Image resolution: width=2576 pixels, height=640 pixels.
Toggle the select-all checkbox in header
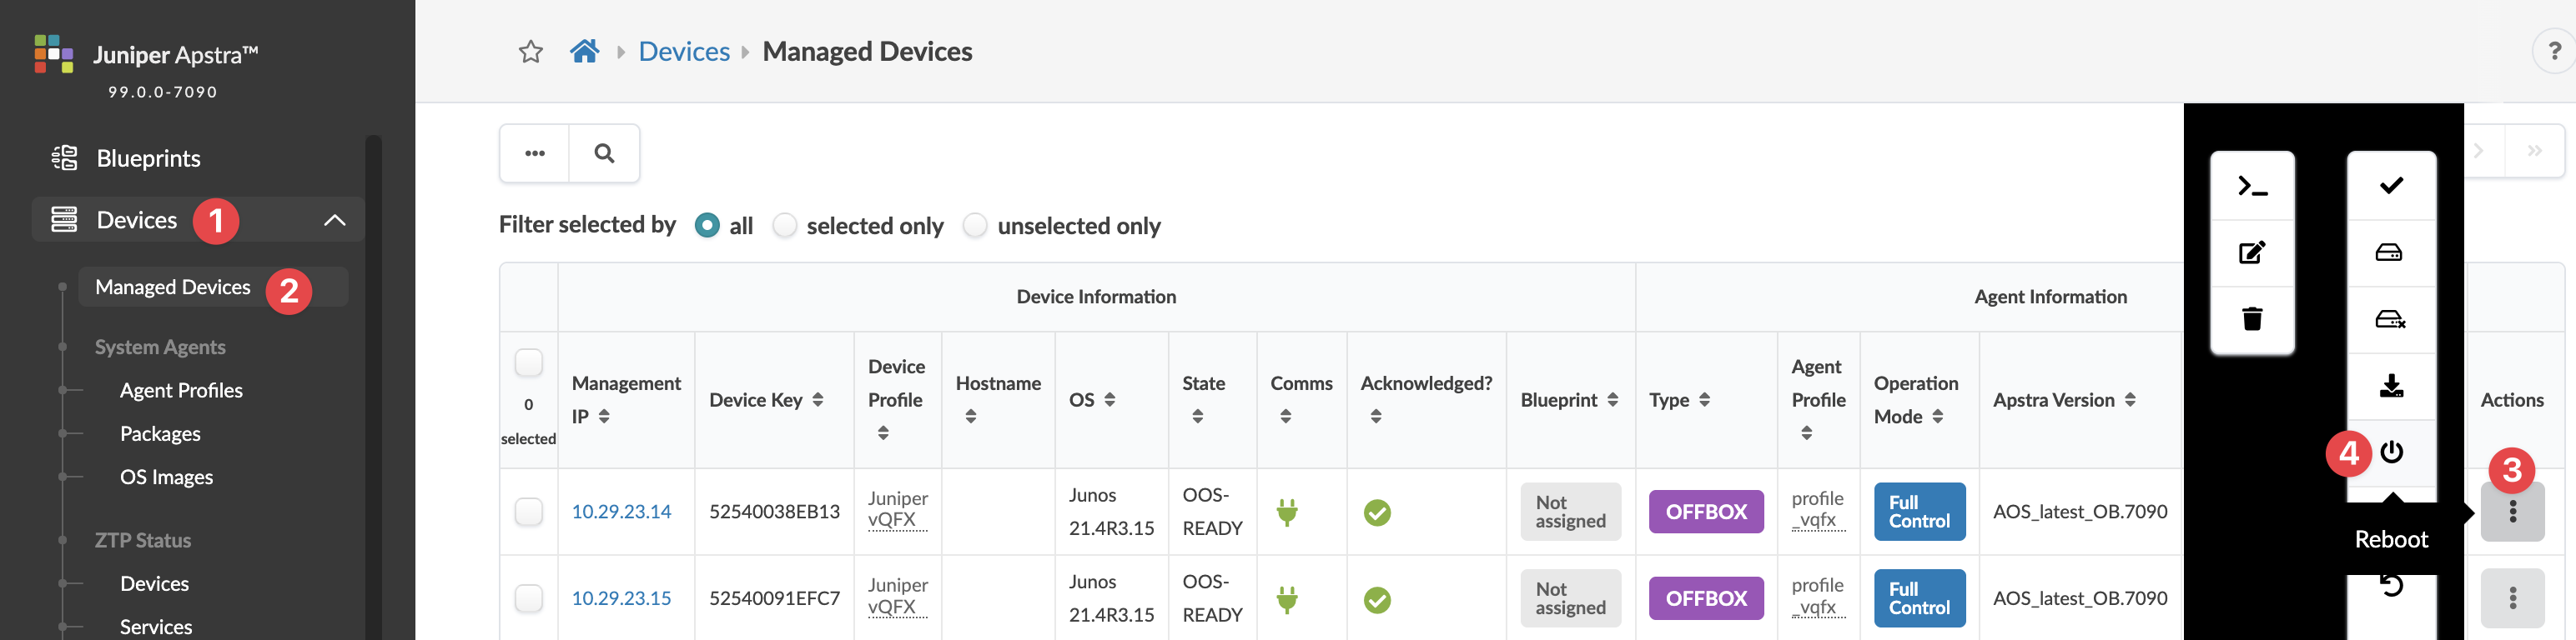528,362
